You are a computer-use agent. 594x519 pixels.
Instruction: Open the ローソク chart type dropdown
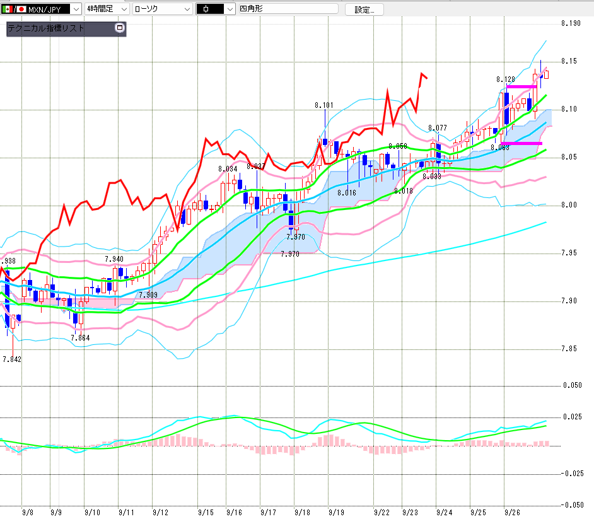[x=187, y=9]
